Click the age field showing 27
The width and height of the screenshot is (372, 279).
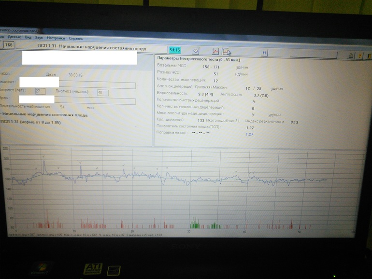coord(41,91)
